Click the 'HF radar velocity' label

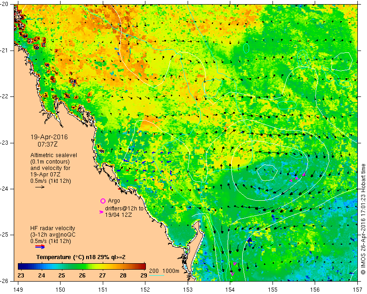pos(53,228)
